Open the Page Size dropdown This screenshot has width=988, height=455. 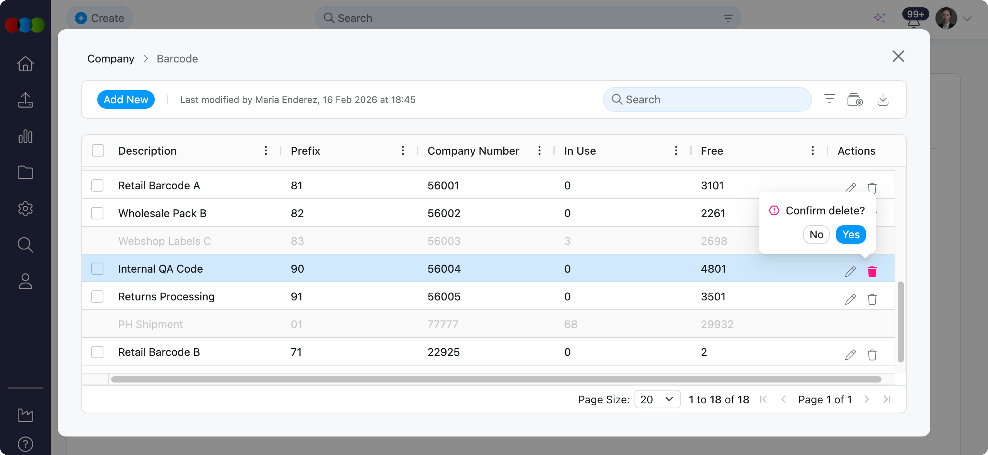pos(657,399)
